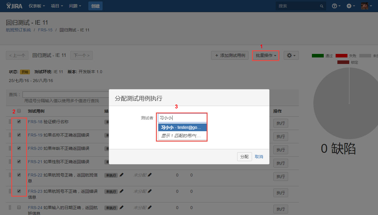This screenshot has height=215, width=378.
Task: Select 习小小 from the user suggestions
Action: pyautogui.click(x=182, y=127)
